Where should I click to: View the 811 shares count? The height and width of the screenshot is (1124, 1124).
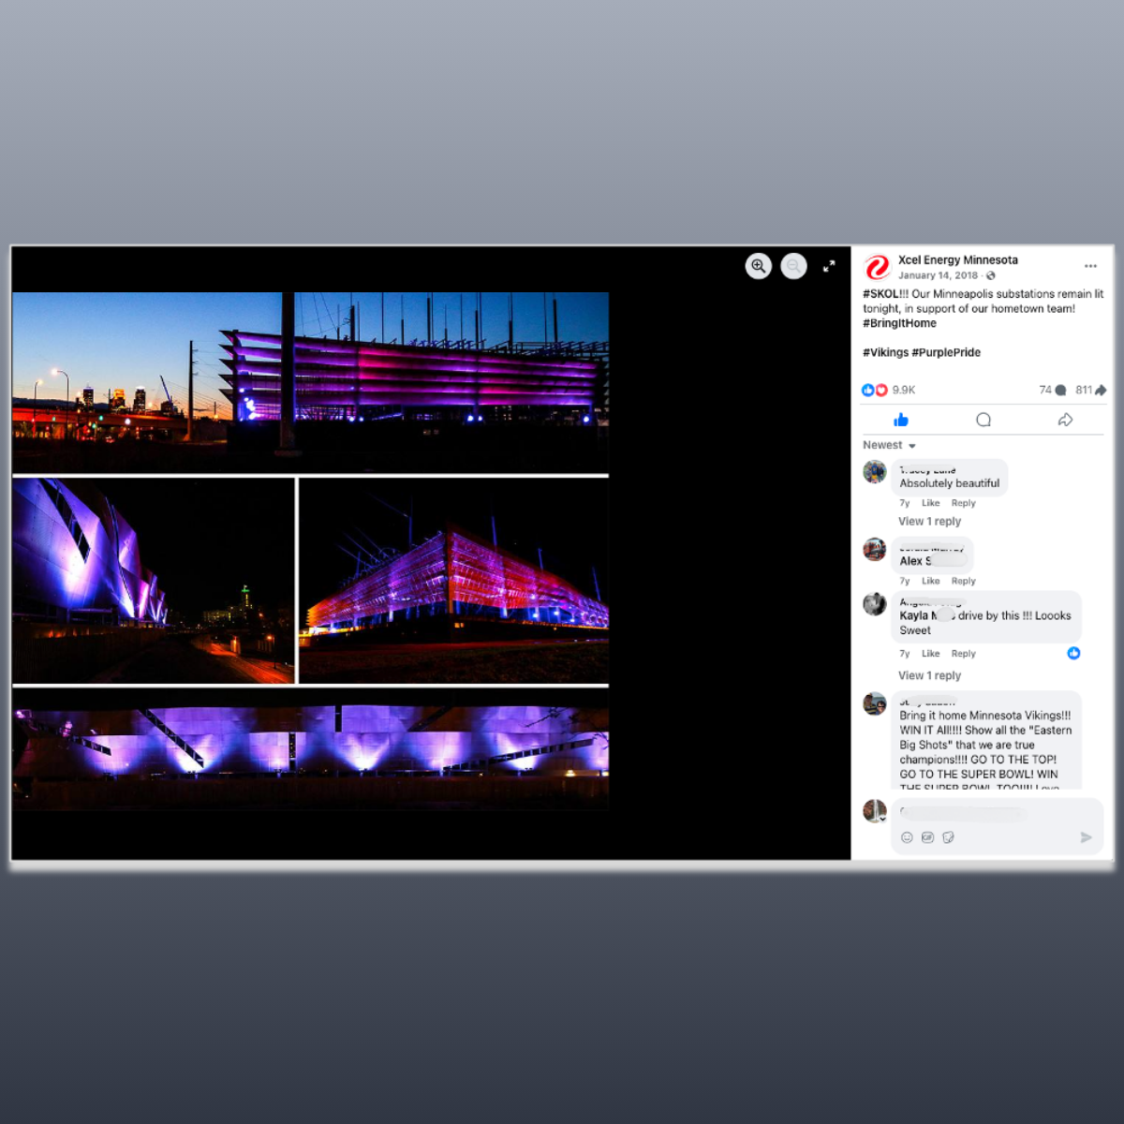click(x=1091, y=390)
